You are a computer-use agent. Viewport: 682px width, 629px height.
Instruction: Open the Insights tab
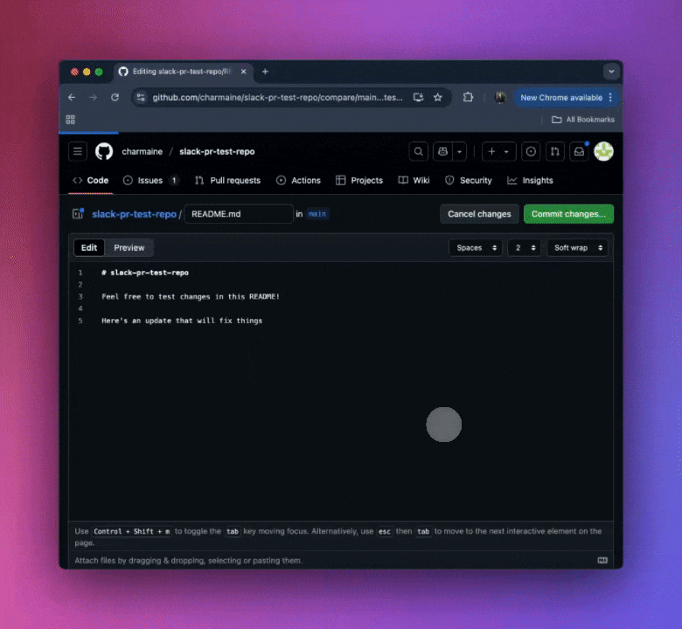click(530, 180)
